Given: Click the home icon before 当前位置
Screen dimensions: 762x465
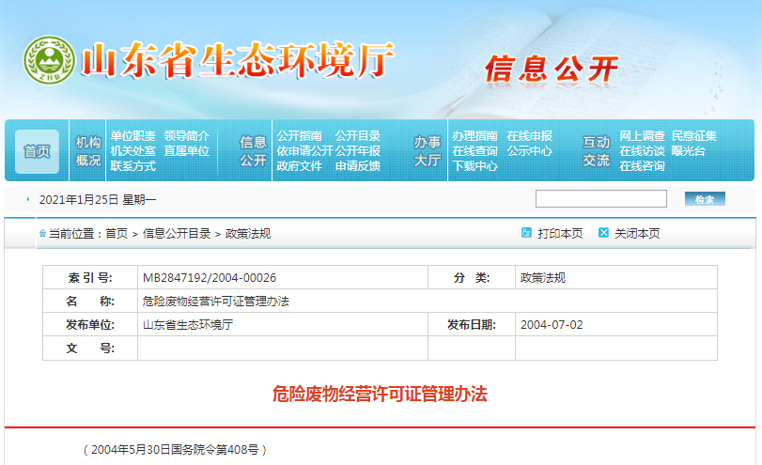Looking at the screenshot, I should 43,234.
